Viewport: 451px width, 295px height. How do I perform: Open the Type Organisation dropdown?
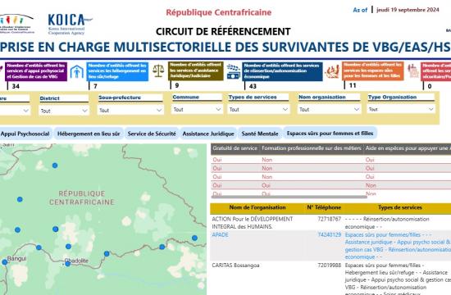click(x=401, y=109)
